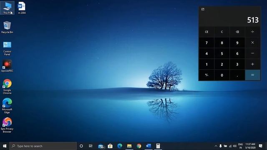Select the multiply operator in Calculator
The width and height of the screenshot is (267, 150).
[x=252, y=42]
